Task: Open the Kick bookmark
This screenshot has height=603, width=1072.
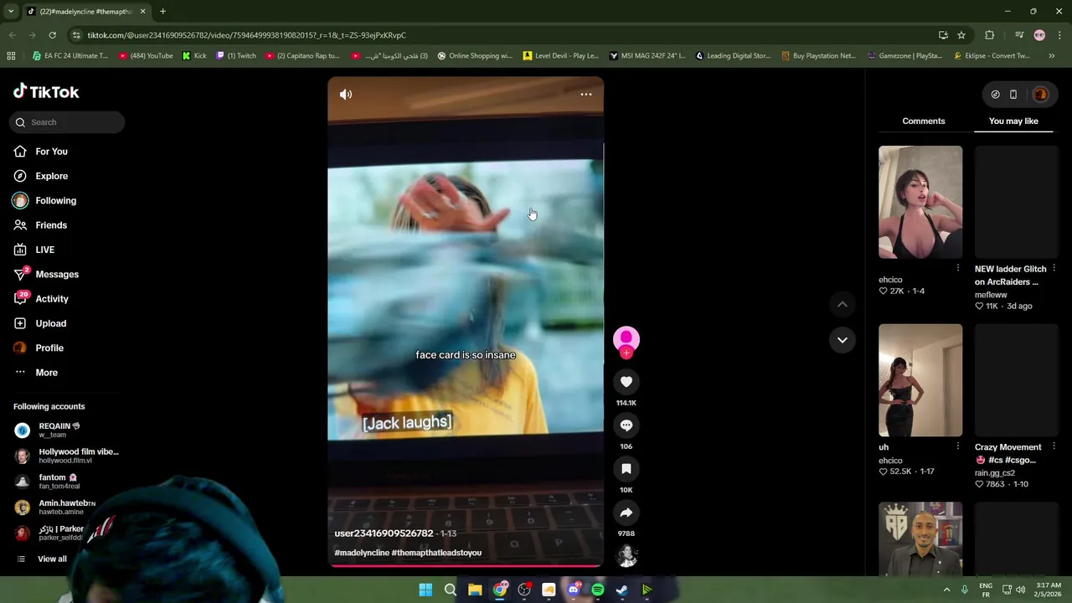Action: point(194,56)
